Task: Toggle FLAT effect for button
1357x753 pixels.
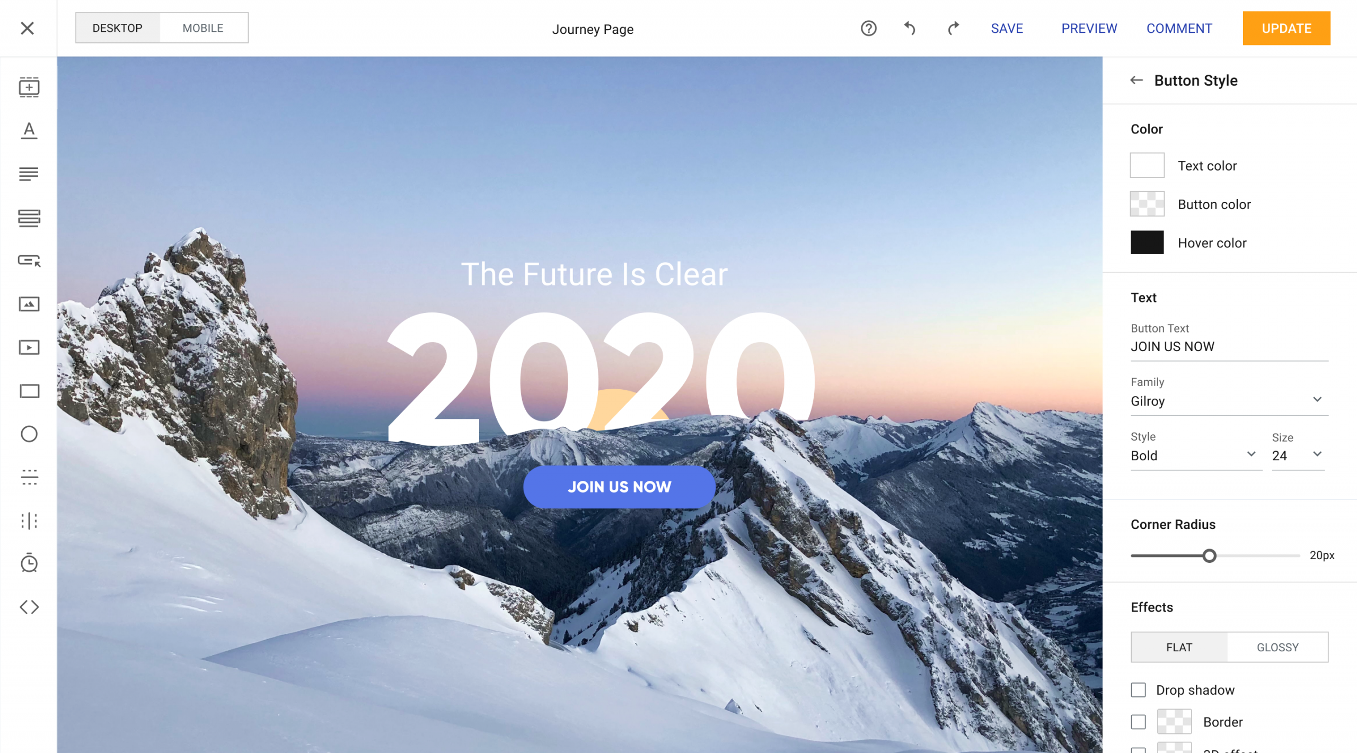Action: point(1180,647)
